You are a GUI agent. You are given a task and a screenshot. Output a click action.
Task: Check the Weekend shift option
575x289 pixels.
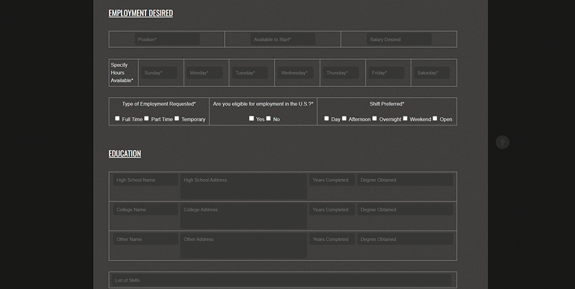[x=405, y=118]
